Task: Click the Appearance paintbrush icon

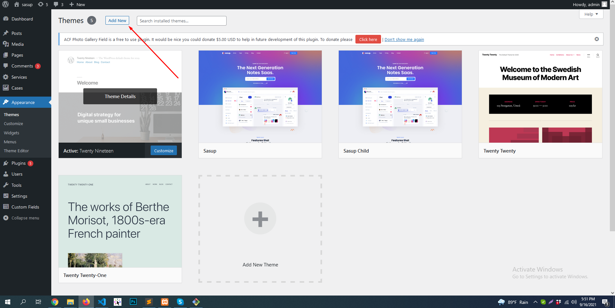Action: (x=6, y=102)
